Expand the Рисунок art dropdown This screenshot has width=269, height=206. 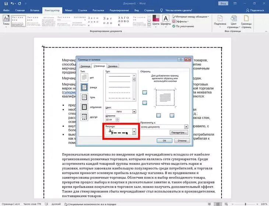(x=134, y=132)
